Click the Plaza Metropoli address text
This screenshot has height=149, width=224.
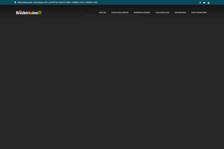point(57,2)
